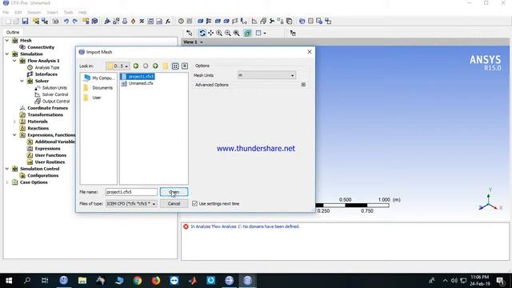This screenshot has width=512, height=288.
Task: Select the rotate view tool
Action: [x=202, y=33]
